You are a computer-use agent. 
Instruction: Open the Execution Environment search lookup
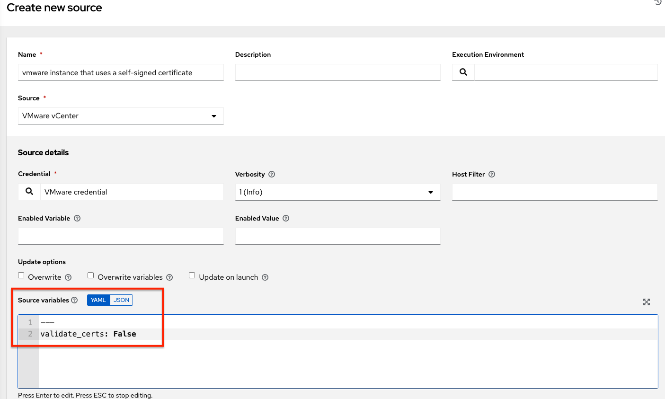(x=463, y=72)
